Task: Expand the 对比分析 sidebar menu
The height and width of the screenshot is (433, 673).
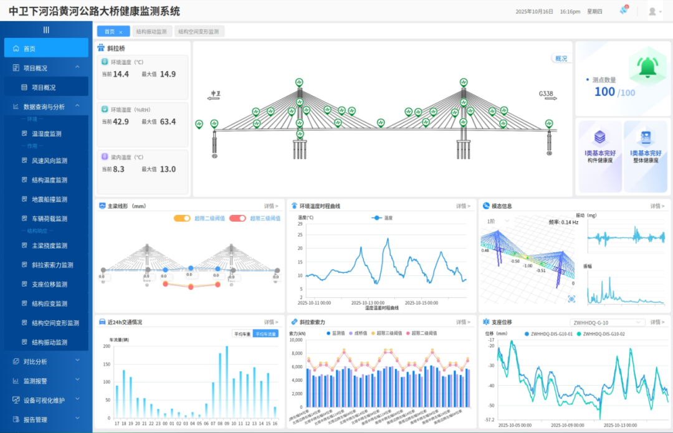Action: [x=46, y=361]
